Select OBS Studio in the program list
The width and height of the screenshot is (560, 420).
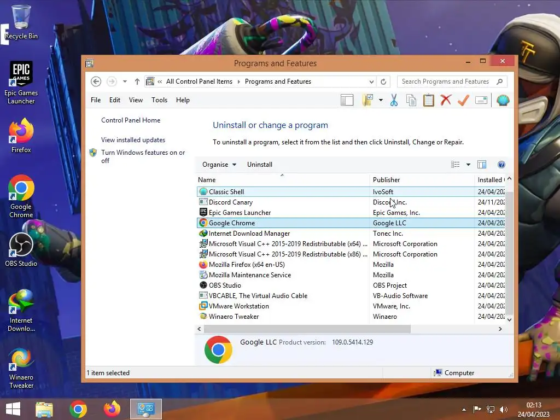coord(351,285)
